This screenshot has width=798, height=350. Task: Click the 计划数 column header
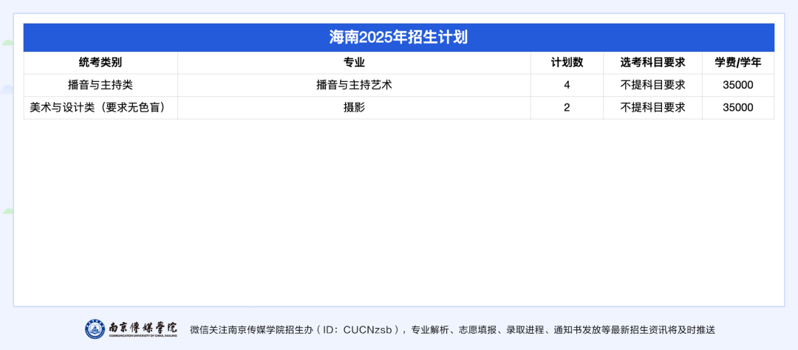[x=567, y=63]
